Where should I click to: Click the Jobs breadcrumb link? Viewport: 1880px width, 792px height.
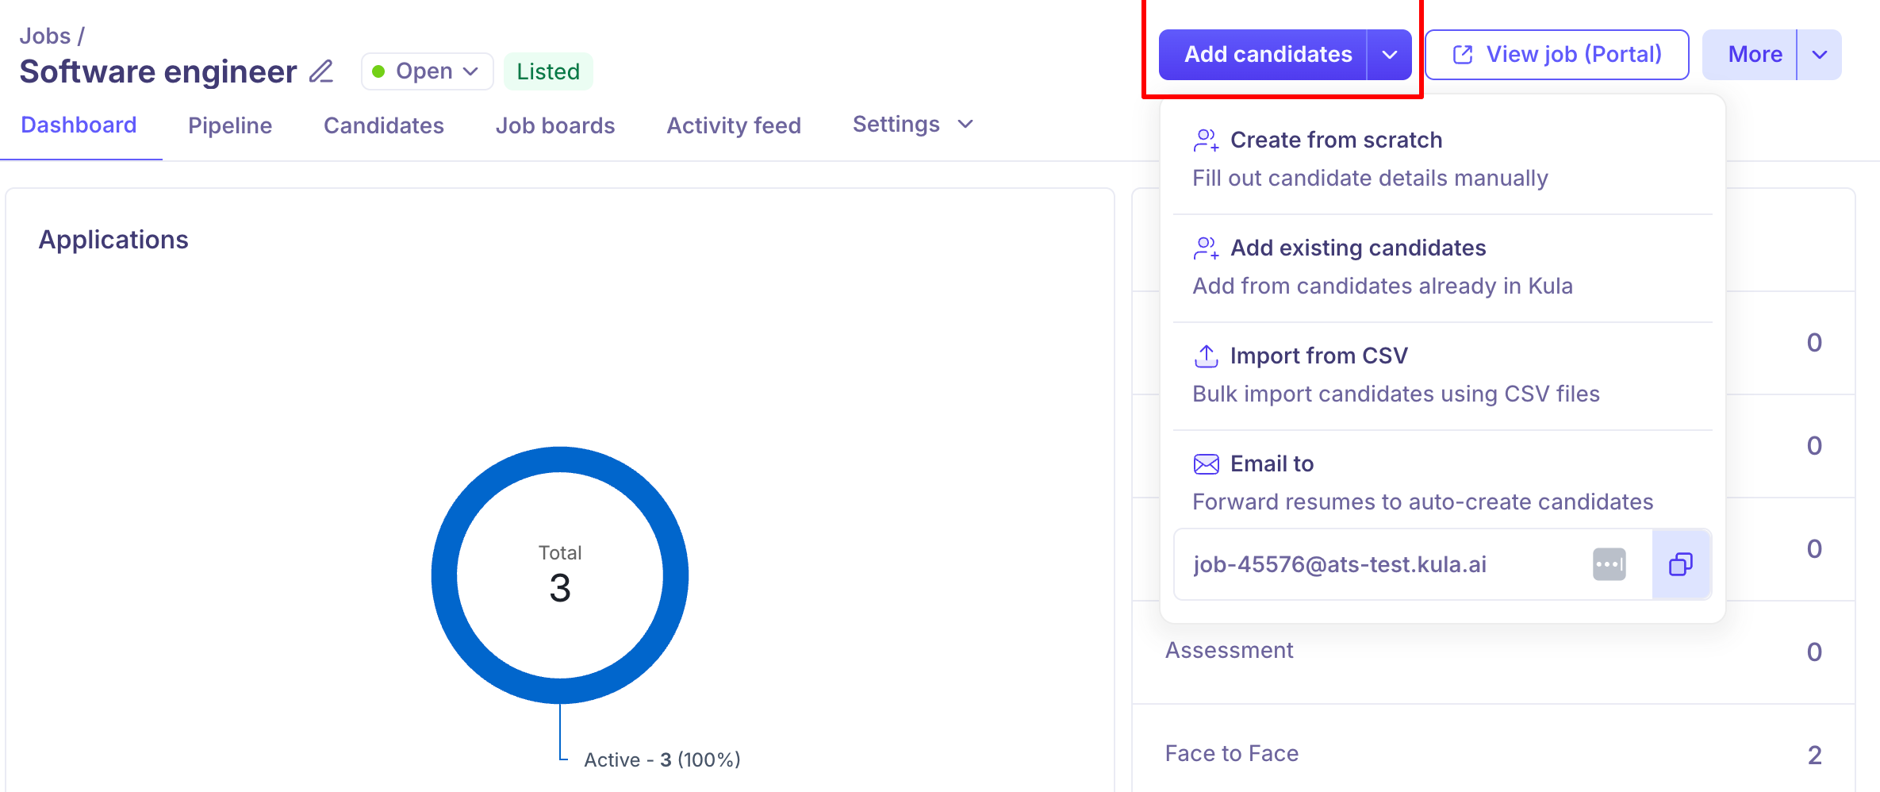(45, 36)
